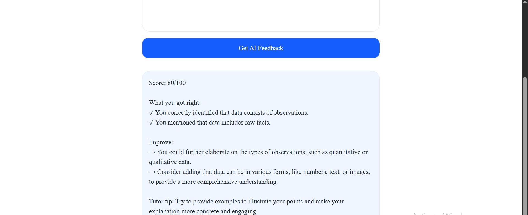Click the sentence about data consisting of observations

pos(232,112)
